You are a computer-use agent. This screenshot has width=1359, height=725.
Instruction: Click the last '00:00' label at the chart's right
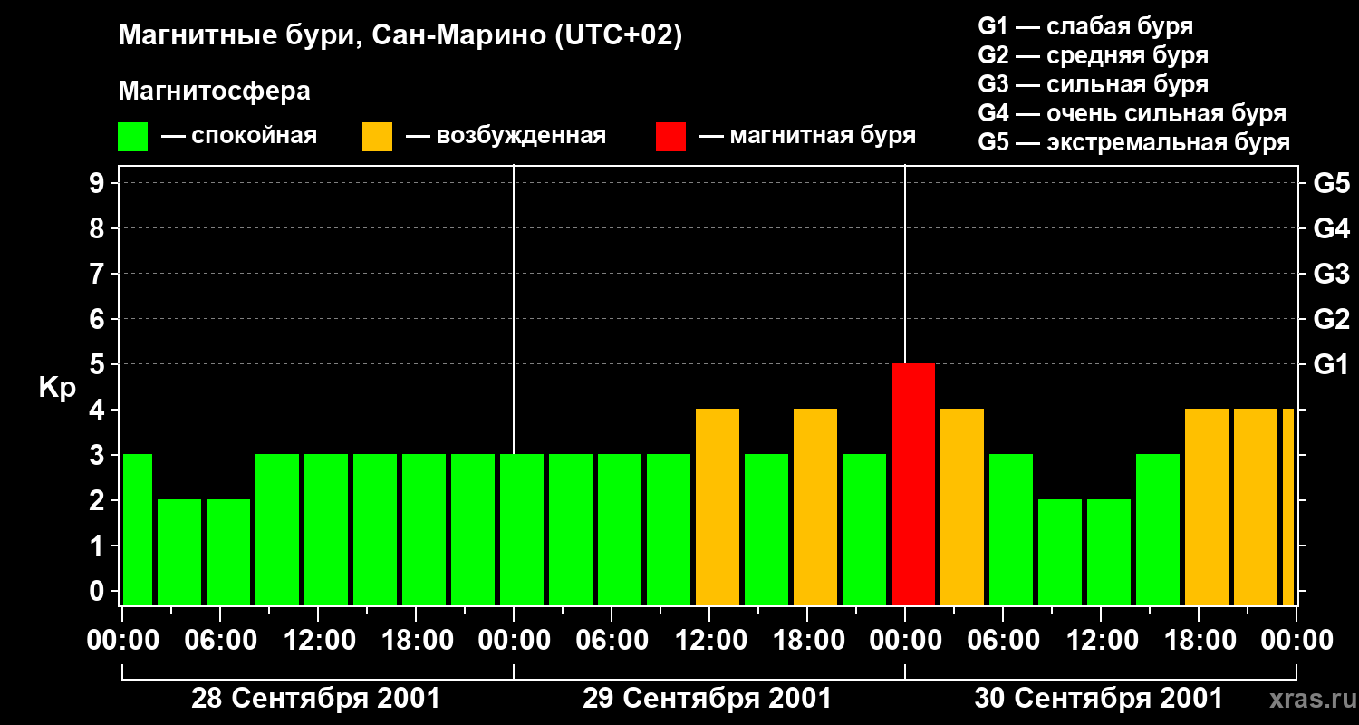click(x=1296, y=641)
